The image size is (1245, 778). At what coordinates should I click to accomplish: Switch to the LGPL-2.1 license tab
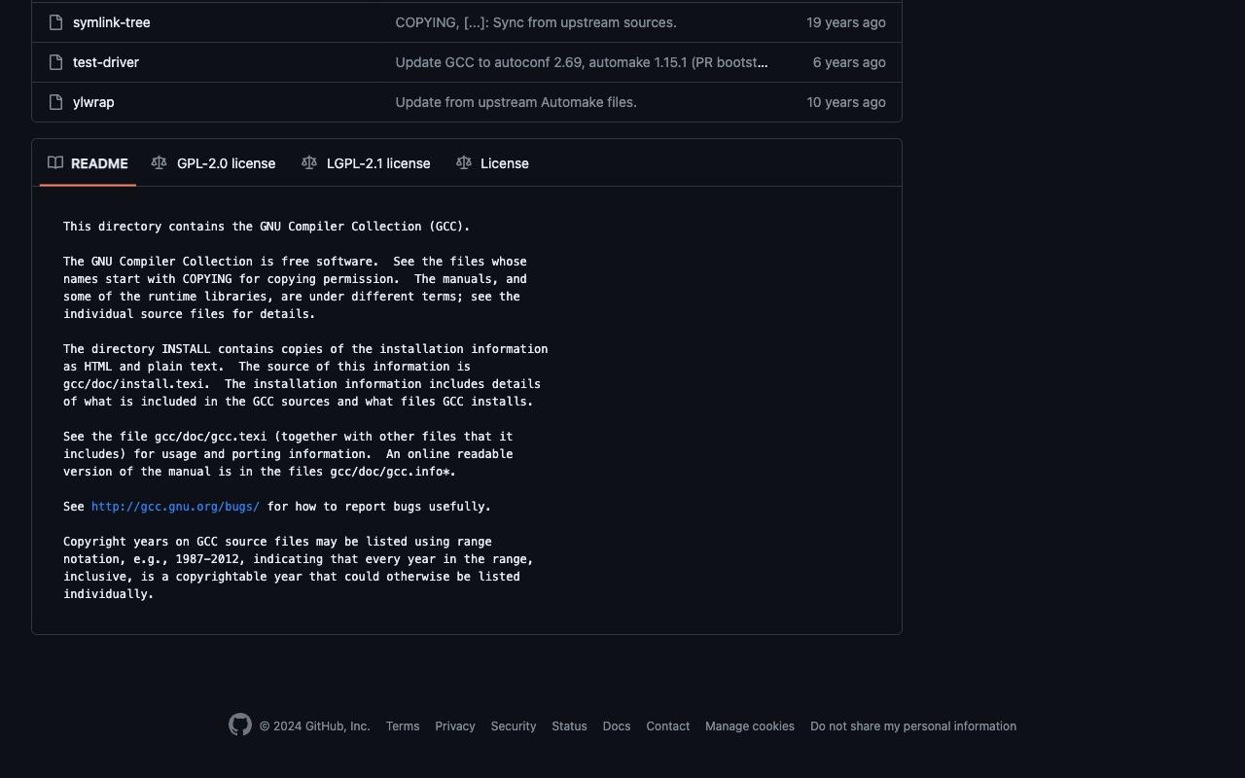pyautogui.click(x=367, y=163)
